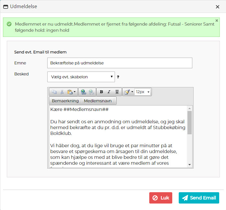Toggle bold formatting
The image size is (226, 210).
[101, 92]
